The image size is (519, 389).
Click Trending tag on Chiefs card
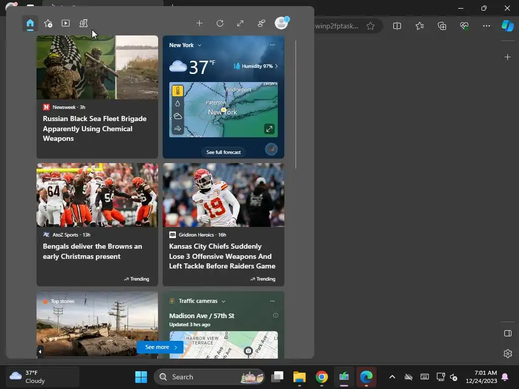(263, 279)
